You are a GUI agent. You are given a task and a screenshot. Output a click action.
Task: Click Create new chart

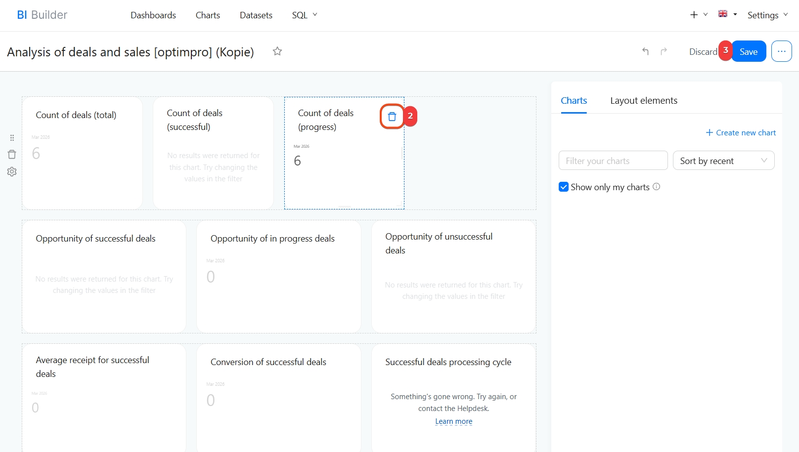coord(740,132)
